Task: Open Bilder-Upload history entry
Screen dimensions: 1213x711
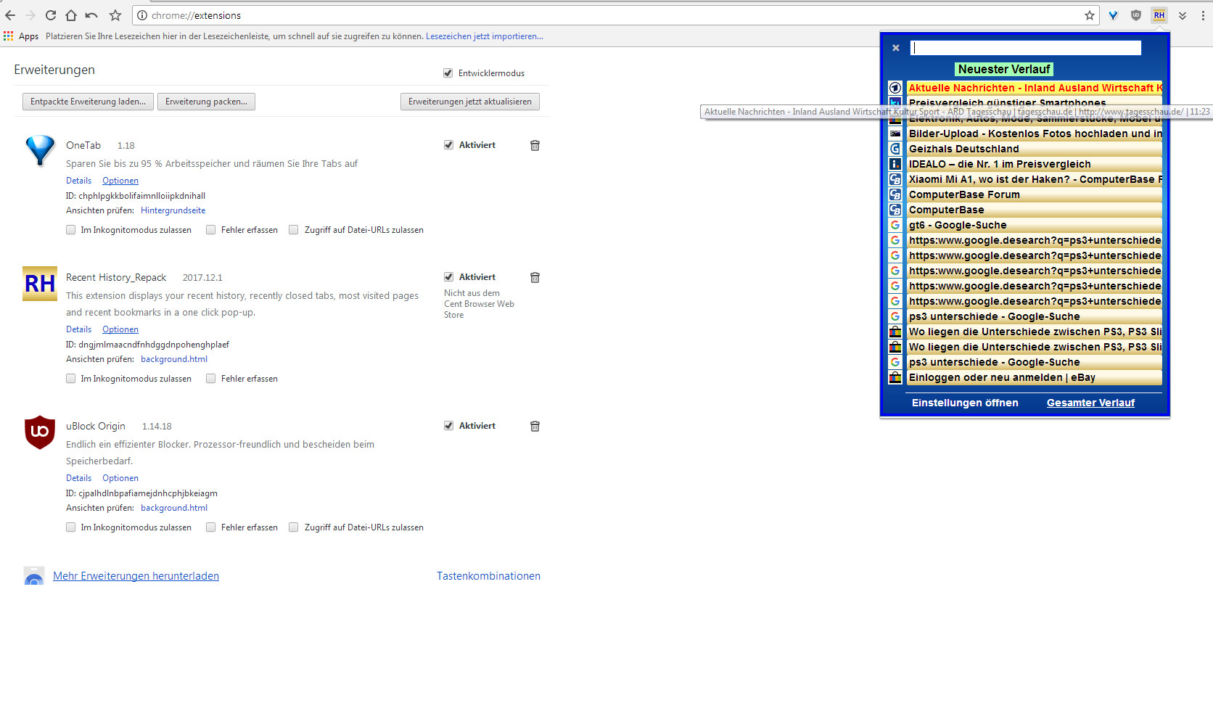Action: (x=1035, y=133)
